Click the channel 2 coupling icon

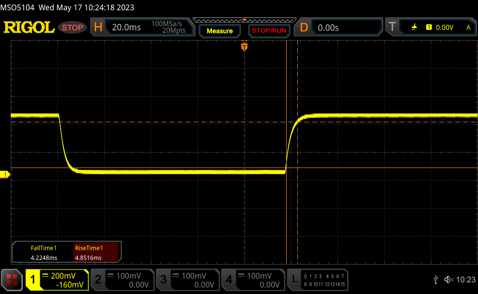(x=111, y=276)
